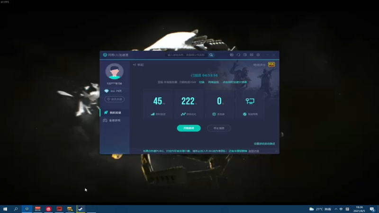Screen dimensions: 379x213
Task: Click the UU logo in the title bar
Action: 105,55
